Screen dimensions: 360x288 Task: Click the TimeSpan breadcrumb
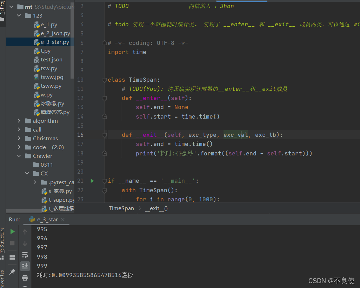[121, 208]
